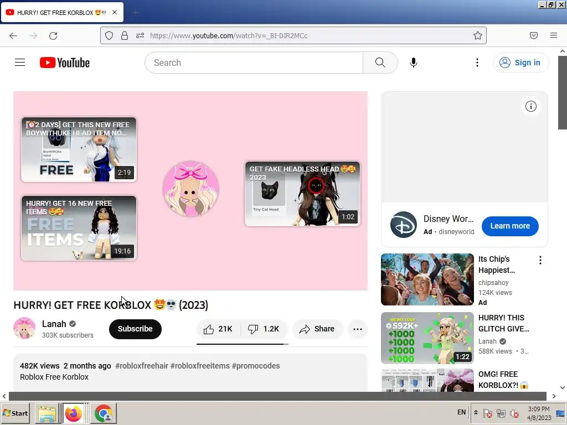This screenshot has width=567, height=425.
Task: Click the #robloxfreeitems hashtag
Action: (200, 366)
